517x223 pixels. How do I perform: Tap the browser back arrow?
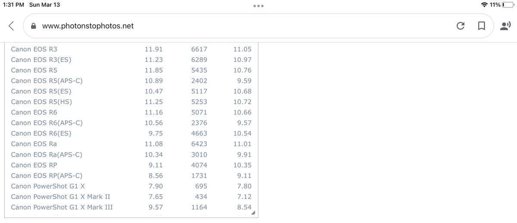coord(11,26)
